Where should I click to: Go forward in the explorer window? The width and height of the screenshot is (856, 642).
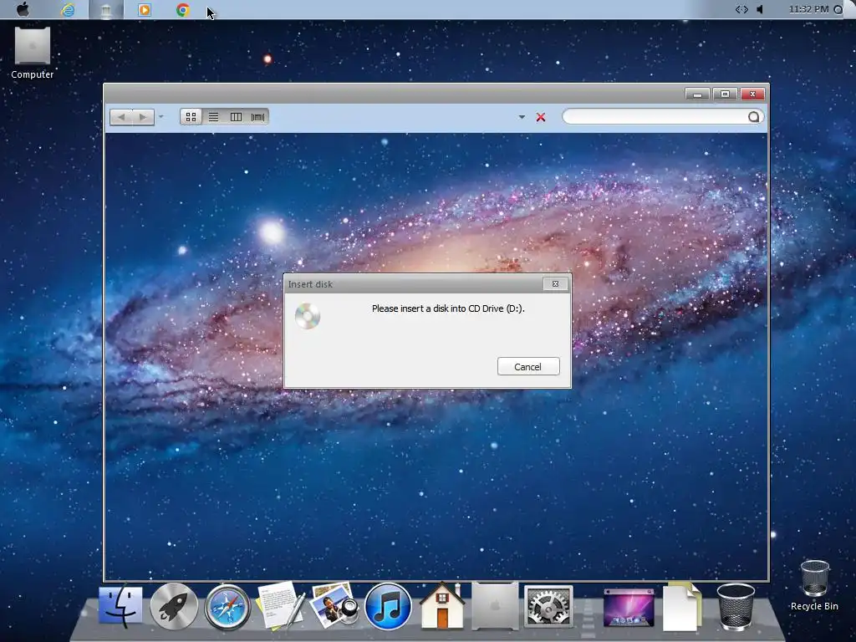(143, 117)
